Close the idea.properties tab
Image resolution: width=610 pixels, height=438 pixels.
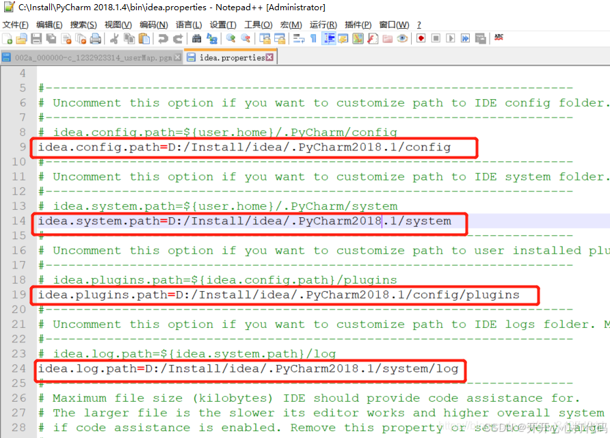point(269,57)
